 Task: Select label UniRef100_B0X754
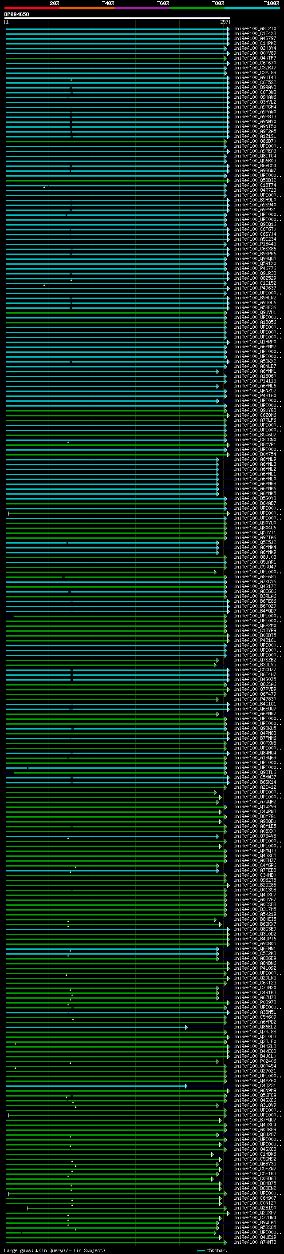pos(255,455)
